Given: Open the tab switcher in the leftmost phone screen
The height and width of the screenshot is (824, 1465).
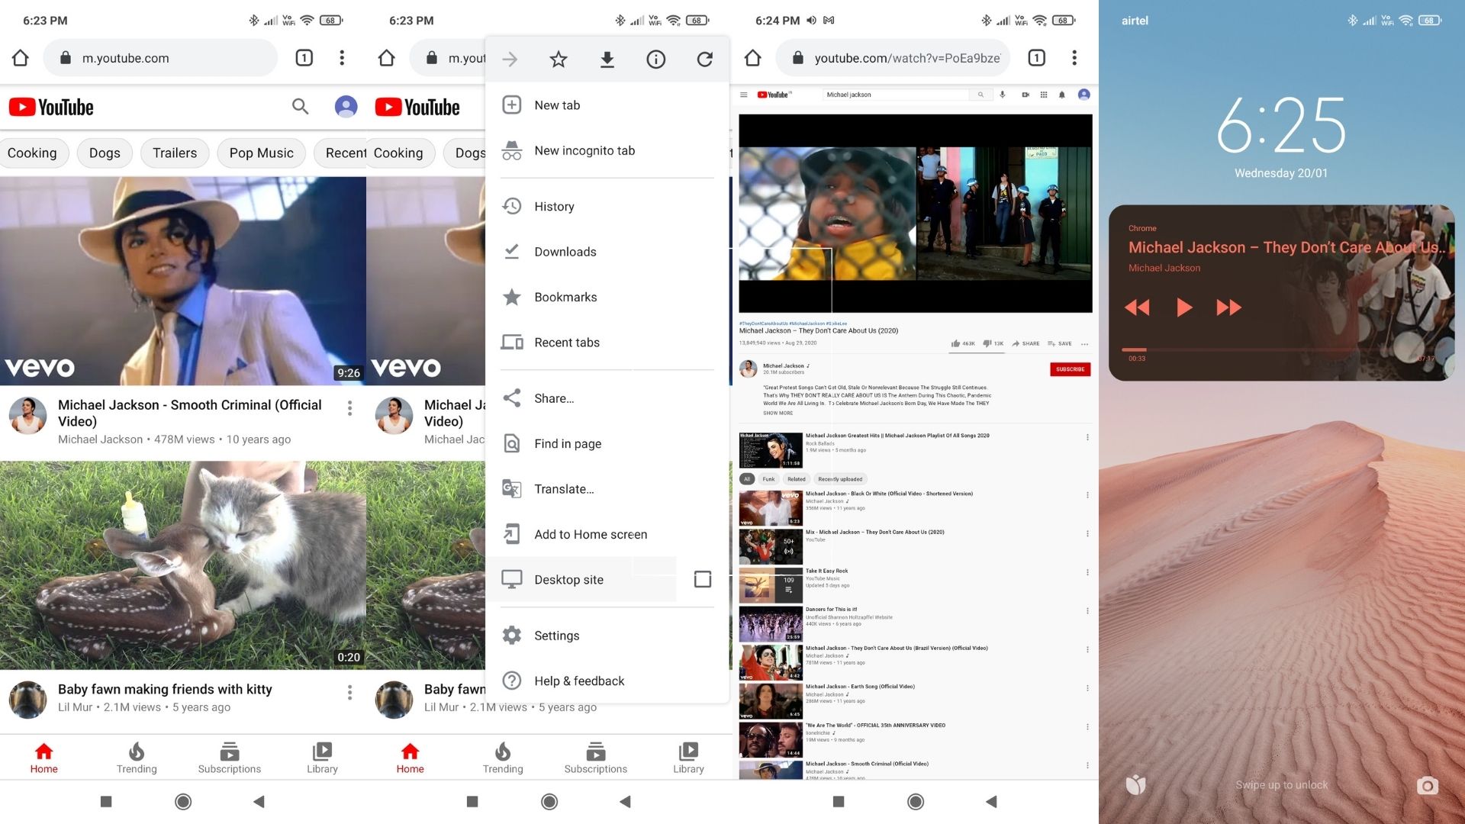Looking at the screenshot, I should pyautogui.click(x=304, y=58).
